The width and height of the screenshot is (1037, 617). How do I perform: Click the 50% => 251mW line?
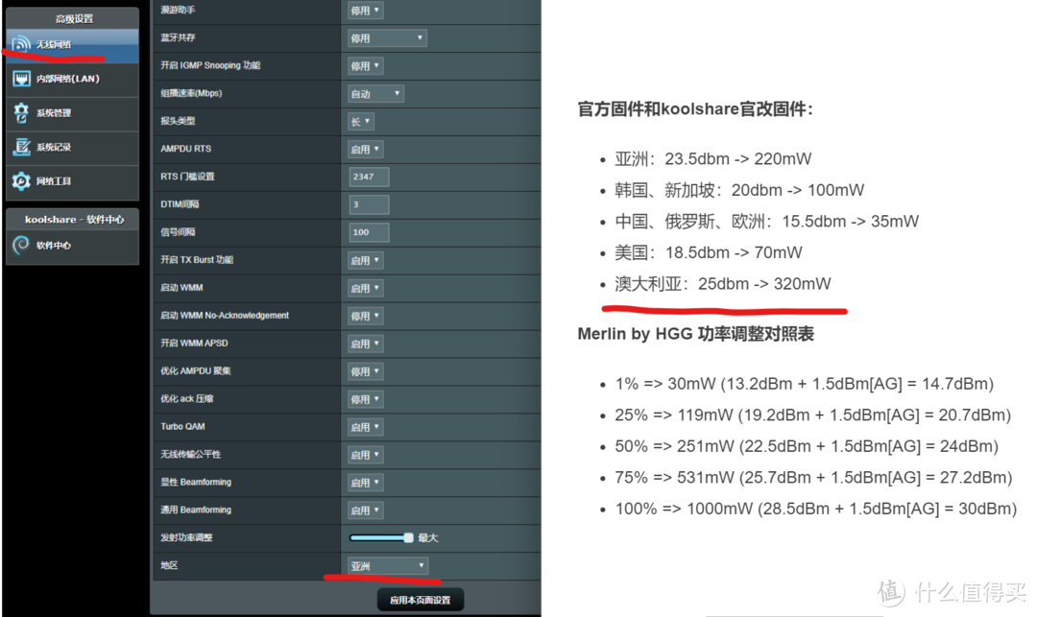point(807,446)
